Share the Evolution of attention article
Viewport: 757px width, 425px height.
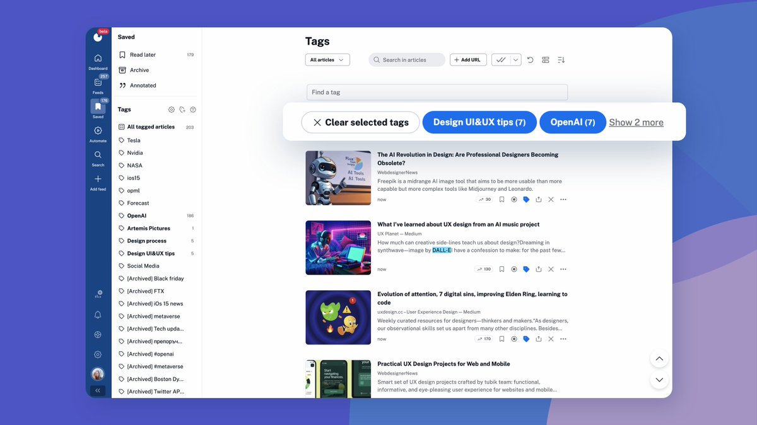[539, 339]
